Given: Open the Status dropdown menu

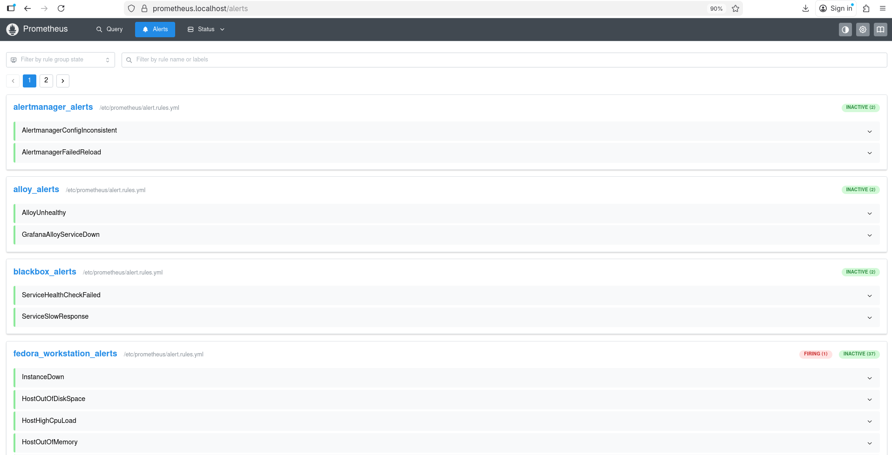Looking at the screenshot, I should (206, 29).
